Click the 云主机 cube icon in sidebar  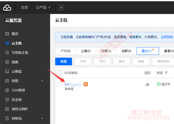click(x=7, y=43)
